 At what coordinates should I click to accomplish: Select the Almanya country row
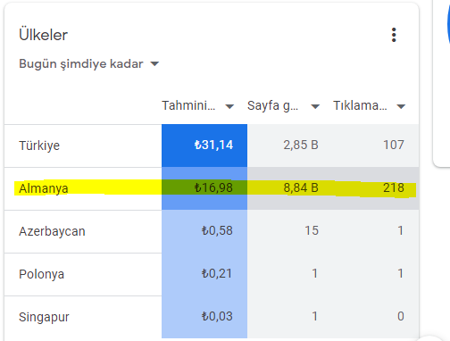click(212, 188)
